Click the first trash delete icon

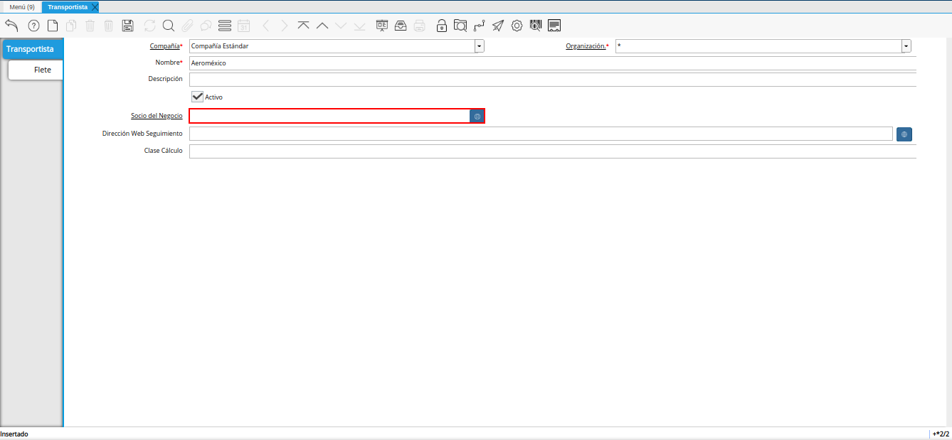[90, 26]
